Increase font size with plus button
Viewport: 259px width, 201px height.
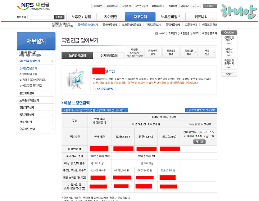click(193, 6)
